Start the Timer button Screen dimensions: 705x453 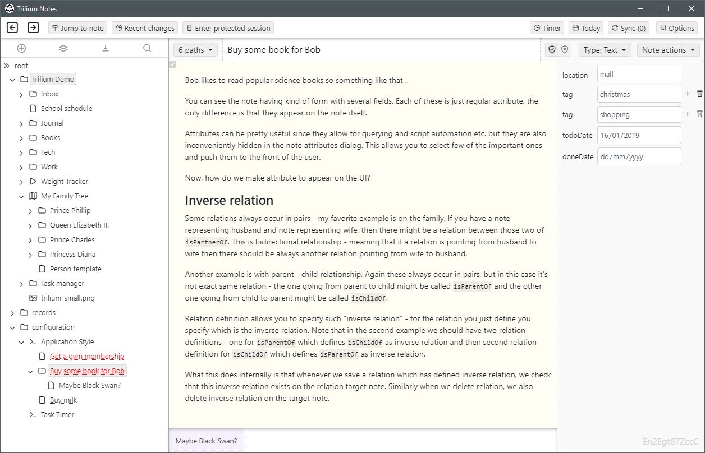547,28
